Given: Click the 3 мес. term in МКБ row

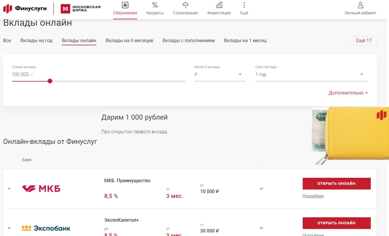Looking at the screenshot, I should 174,196.
